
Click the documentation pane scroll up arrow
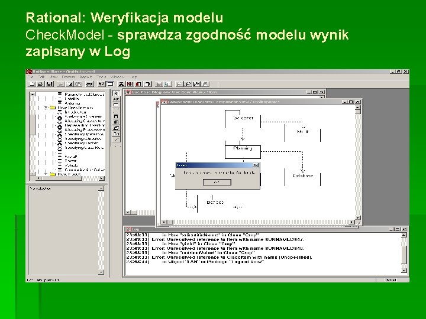pos(101,188)
